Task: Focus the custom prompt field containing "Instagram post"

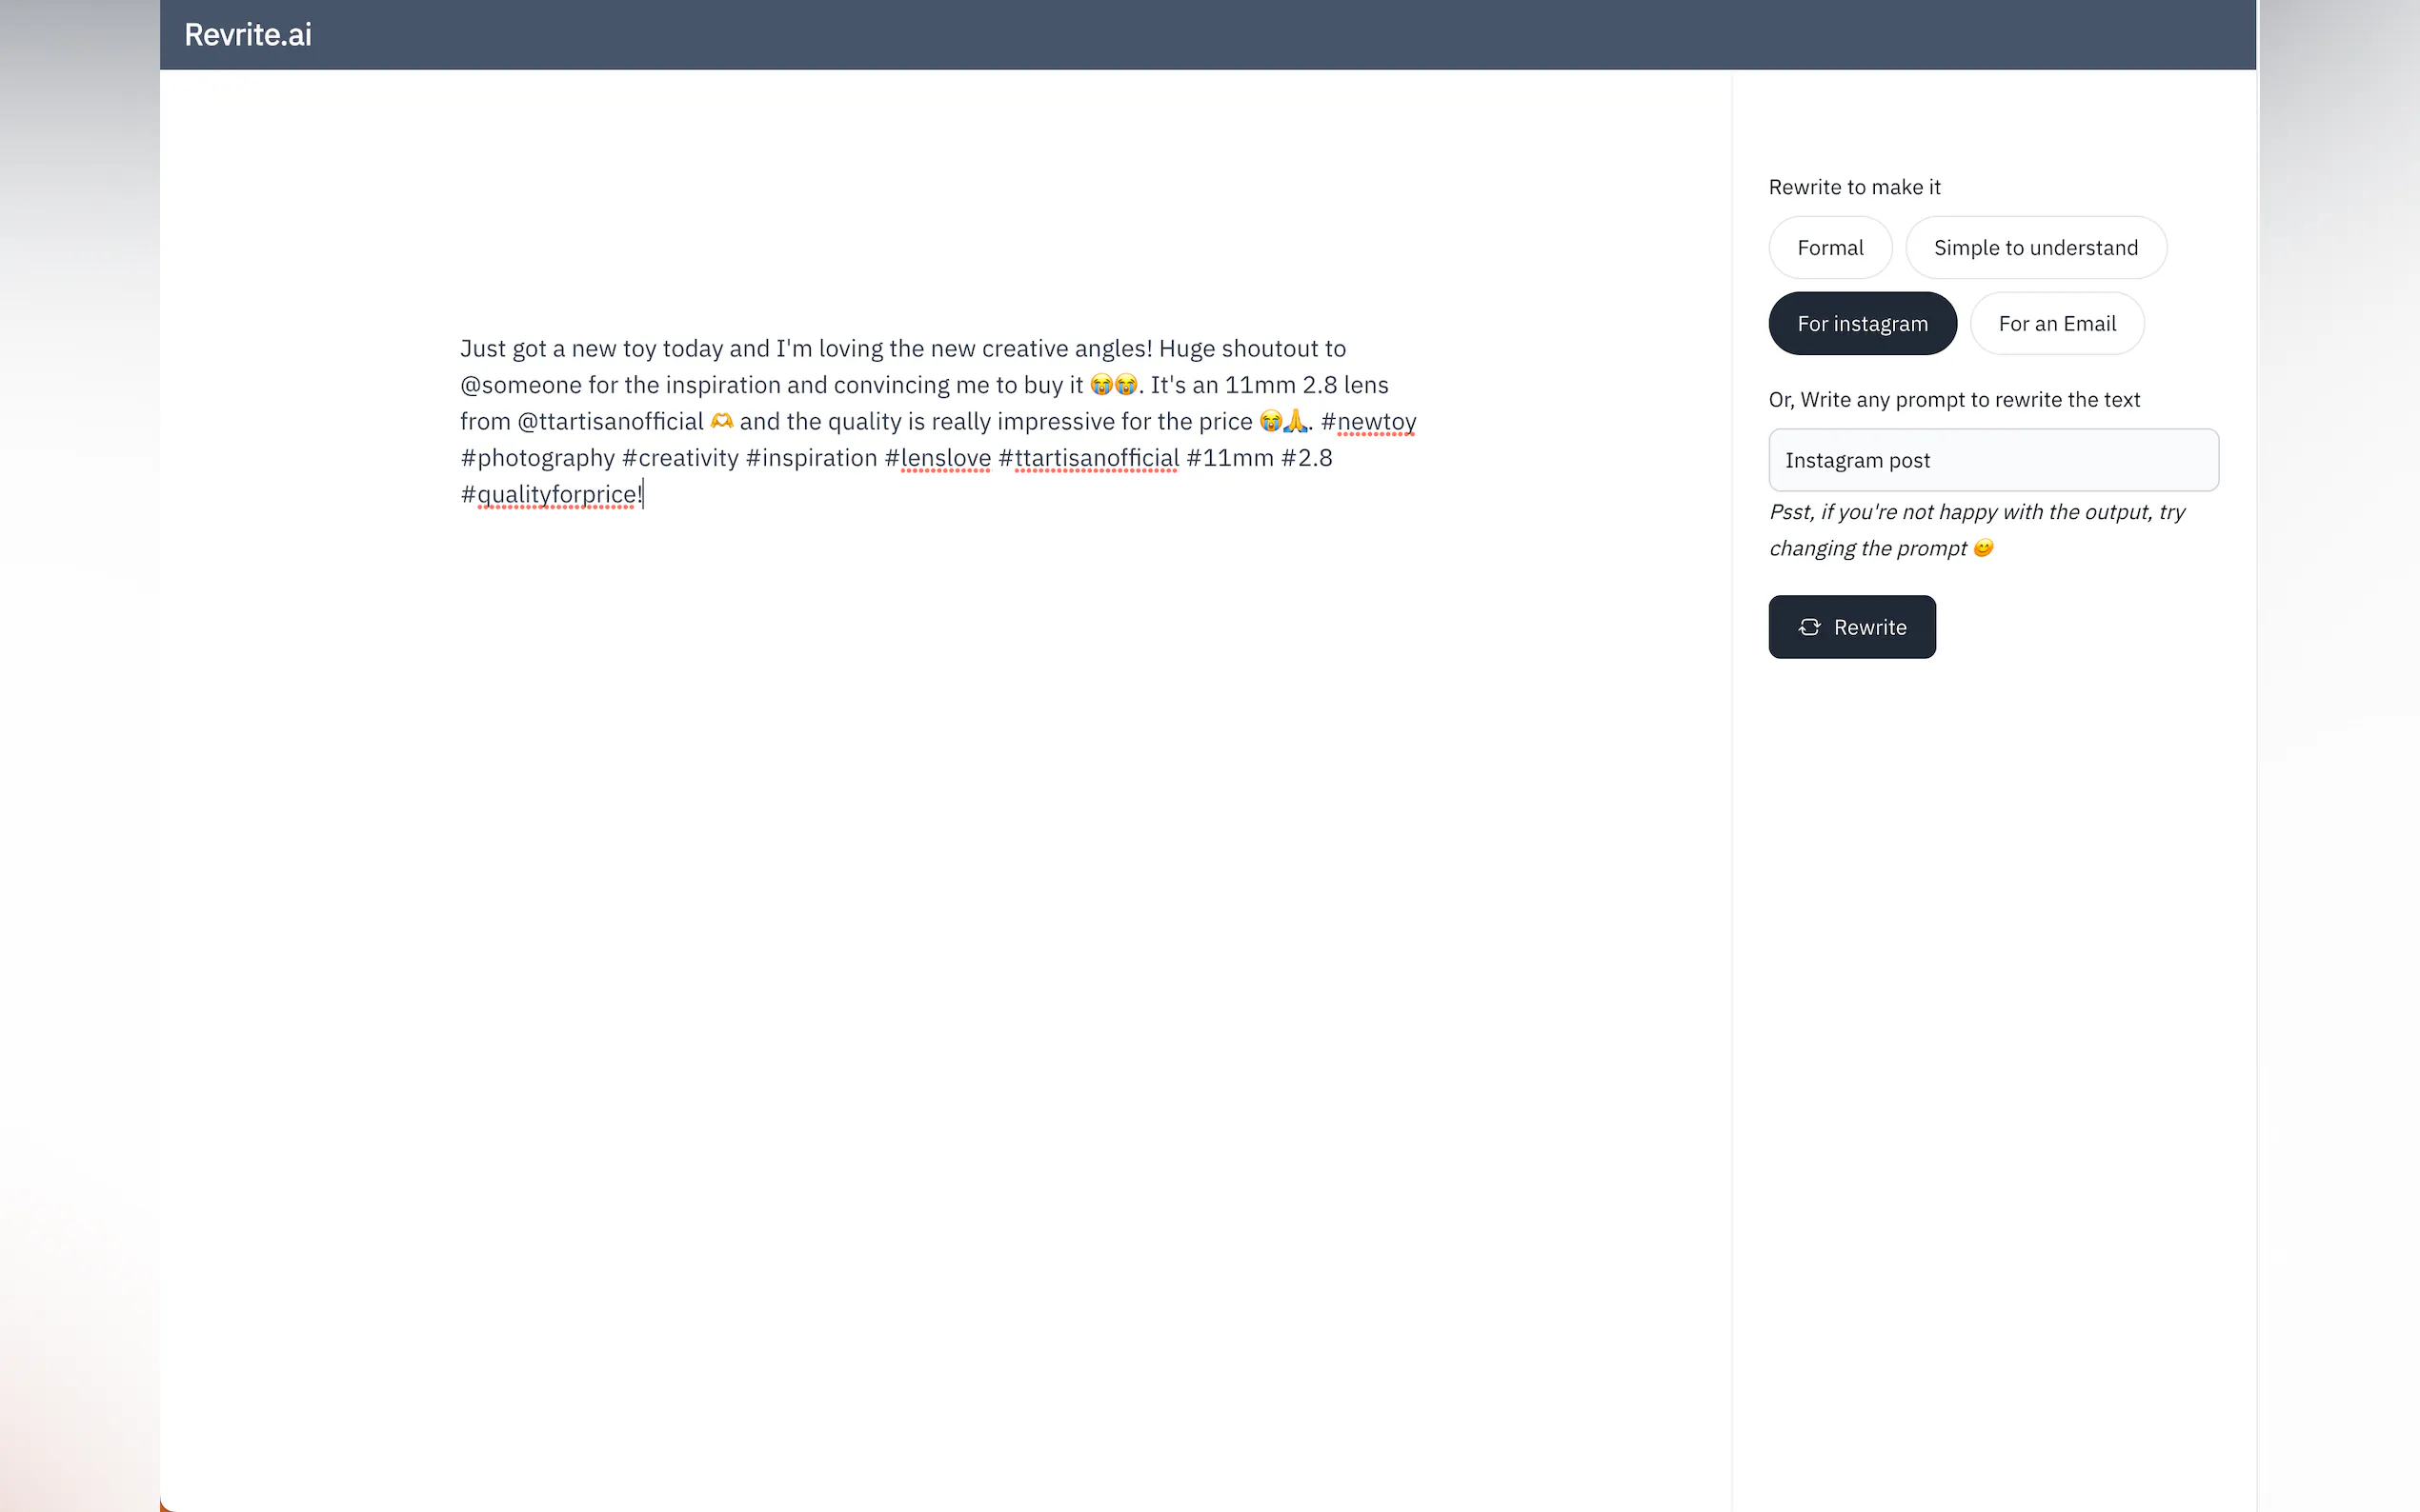Action: coord(1993,460)
